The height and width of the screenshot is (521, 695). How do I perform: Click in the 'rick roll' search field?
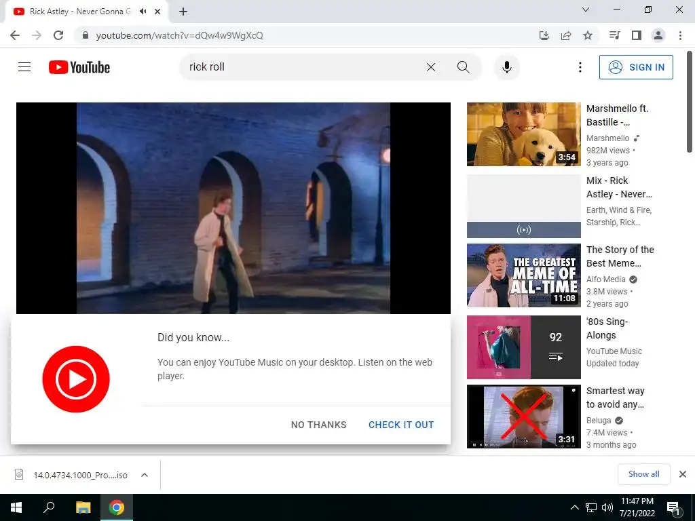click(301, 67)
